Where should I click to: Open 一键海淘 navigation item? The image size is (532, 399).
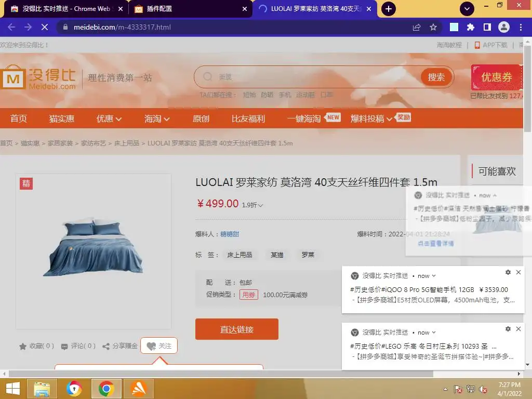304,118
